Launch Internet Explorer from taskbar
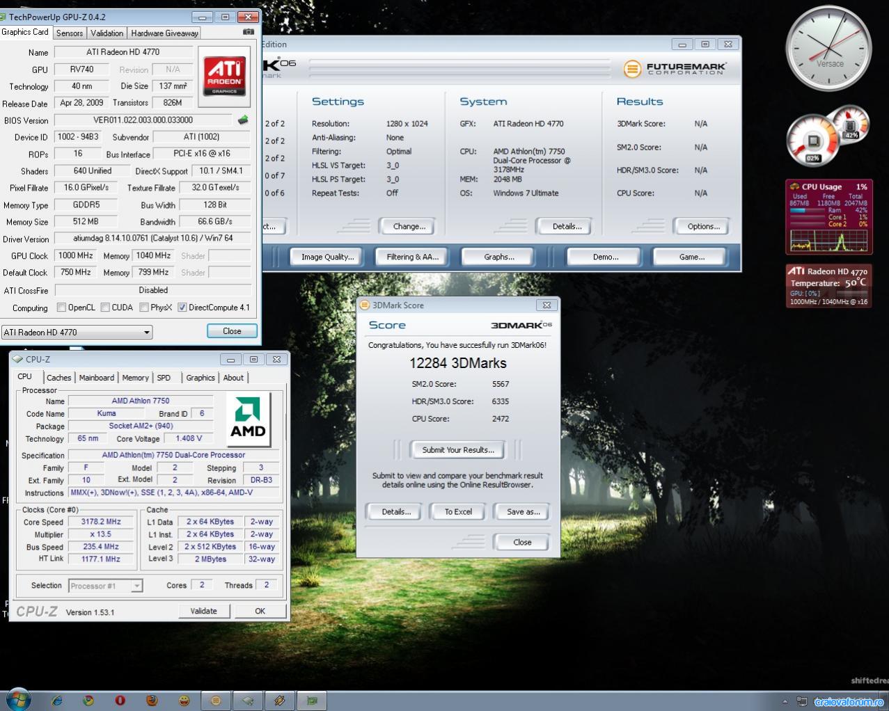889x711 pixels. (57, 700)
